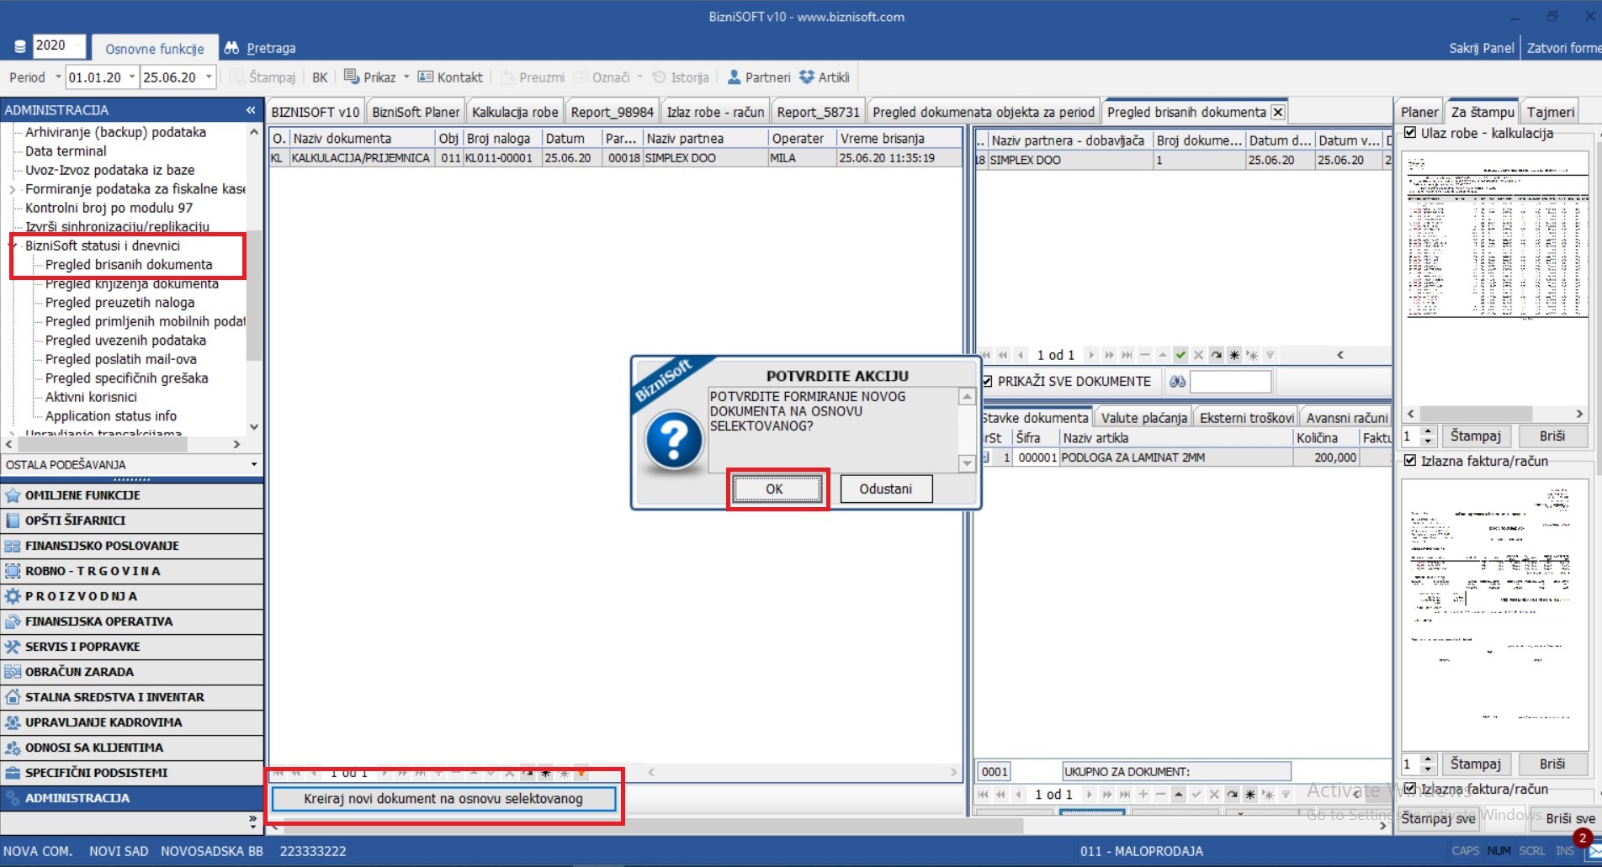Click refresh arrow in upper document navigator

point(1216,355)
